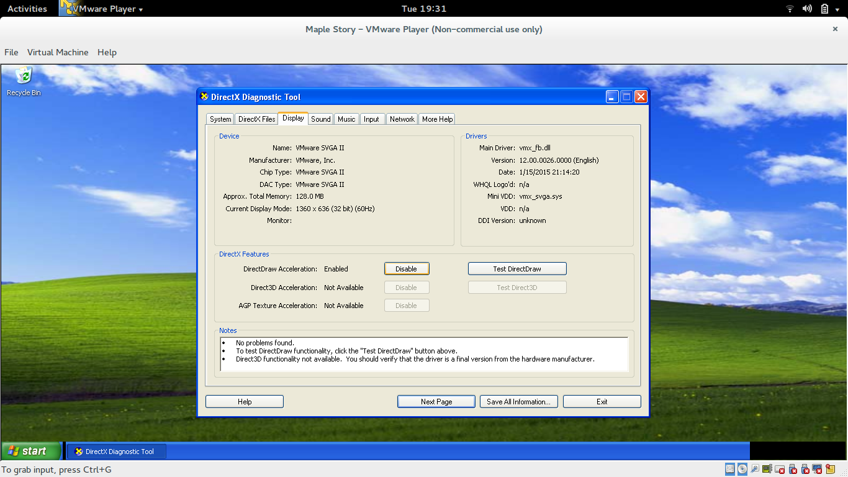
Task: Switch to the Sound tab
Action: click(x=321, y=119)
